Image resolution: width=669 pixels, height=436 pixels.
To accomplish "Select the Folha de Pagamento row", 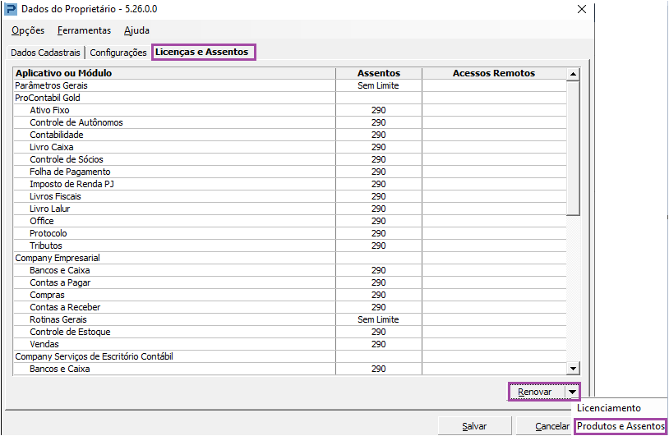I will [289, 172].
